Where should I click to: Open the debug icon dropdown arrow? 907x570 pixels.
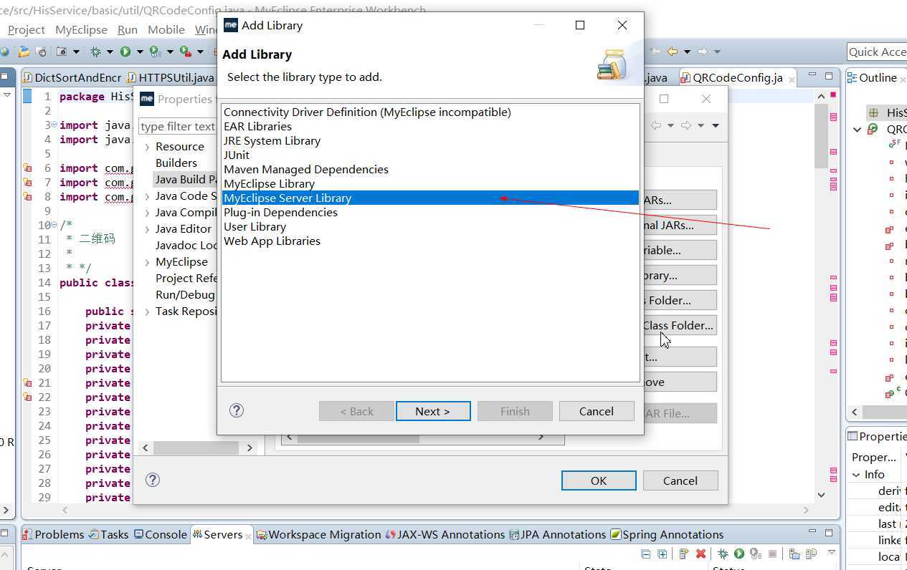click(110, 52)
